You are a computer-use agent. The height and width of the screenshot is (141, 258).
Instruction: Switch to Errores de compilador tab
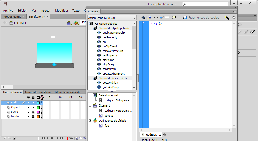pos(38,92)
